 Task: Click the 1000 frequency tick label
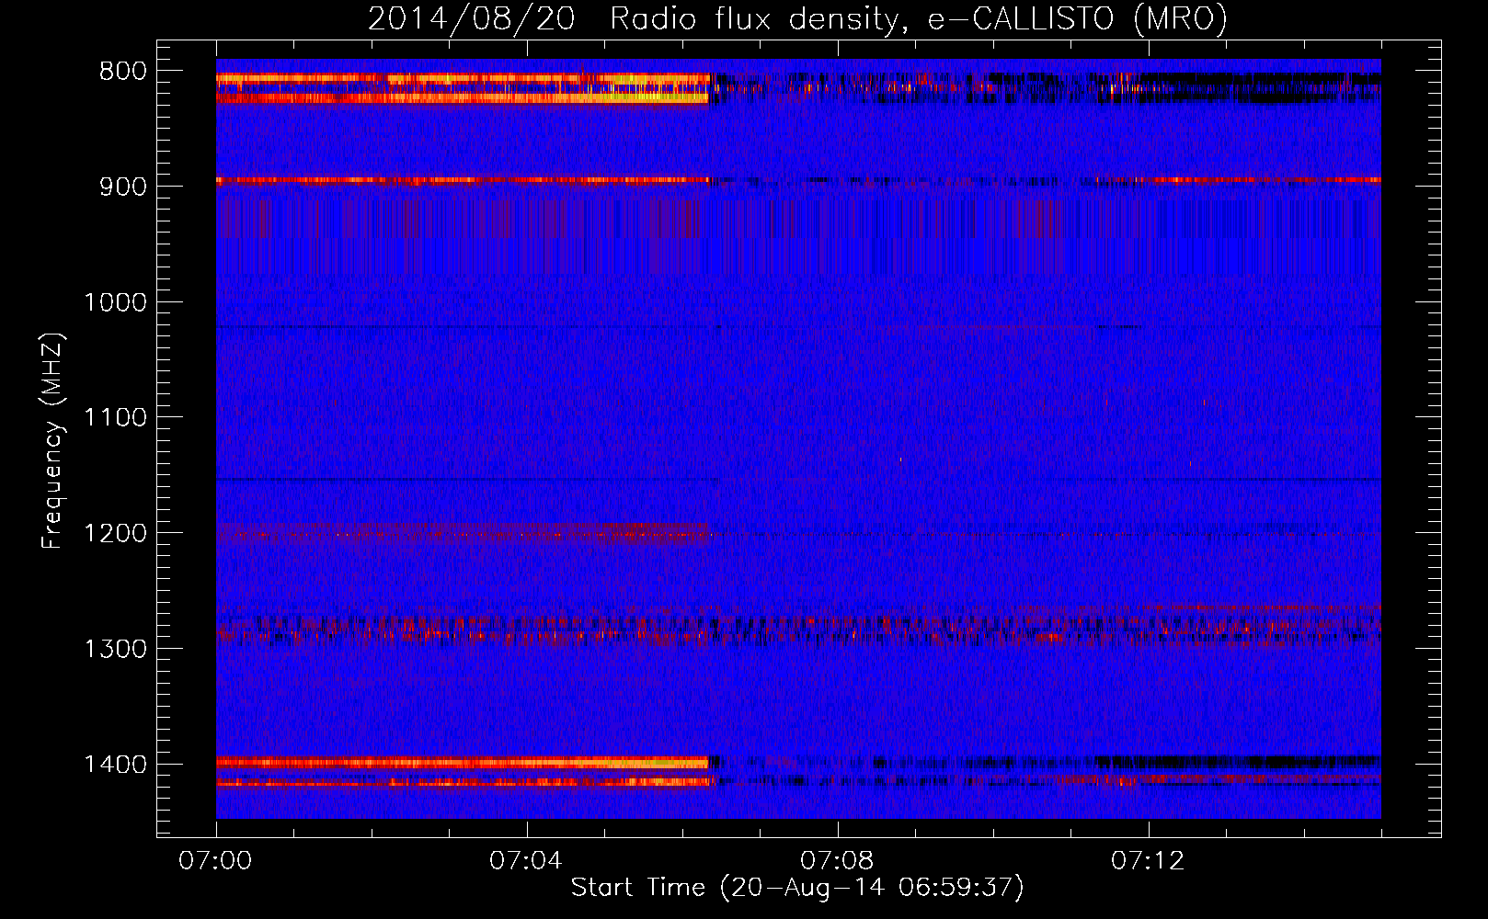(x=115, y=303)
